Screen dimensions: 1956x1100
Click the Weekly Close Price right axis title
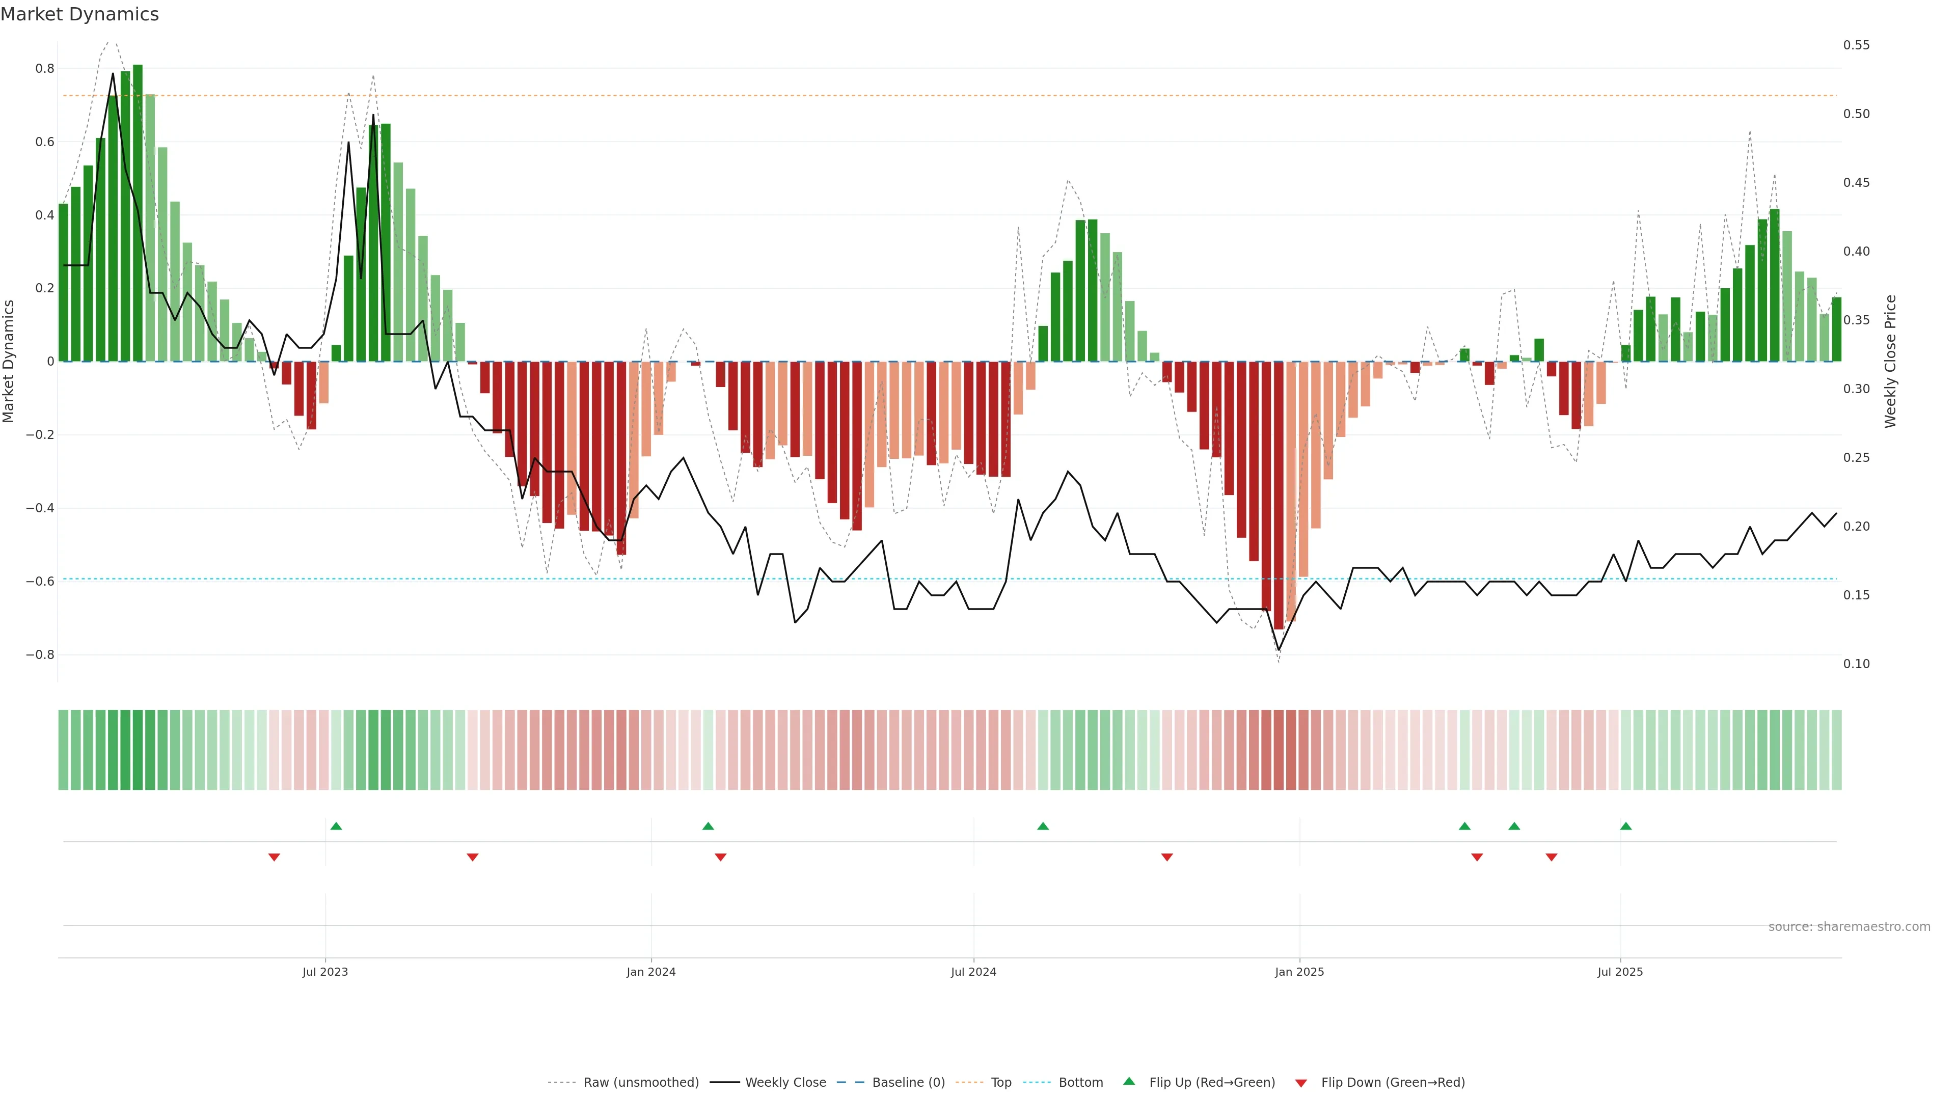1890,362
